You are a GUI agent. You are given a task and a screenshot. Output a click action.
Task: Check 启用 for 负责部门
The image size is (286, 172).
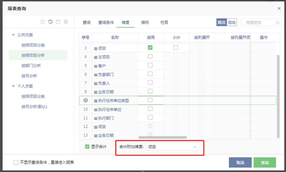(150, 74)
